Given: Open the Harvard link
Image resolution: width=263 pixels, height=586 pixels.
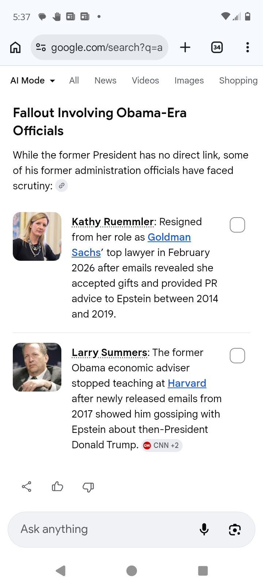Looking at the screenshot, I should (x=187, y=383).
